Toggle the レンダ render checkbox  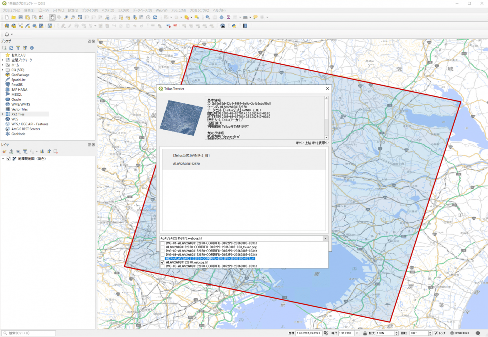pos(436,333)
